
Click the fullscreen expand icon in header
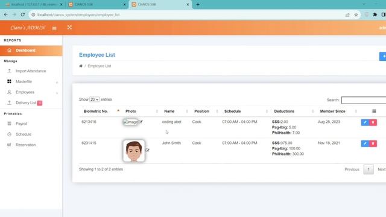click(69, 27)
